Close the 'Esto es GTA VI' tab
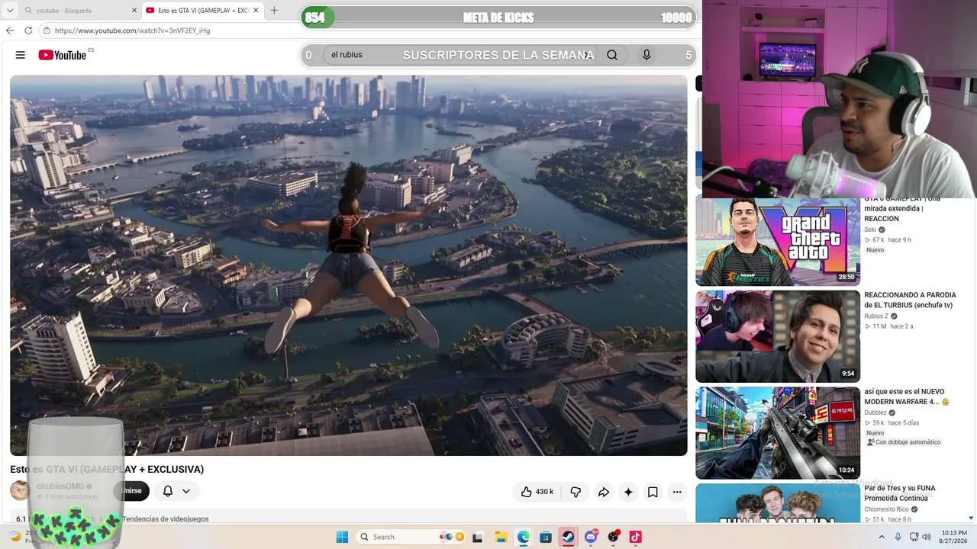 [x=256, y=11]
